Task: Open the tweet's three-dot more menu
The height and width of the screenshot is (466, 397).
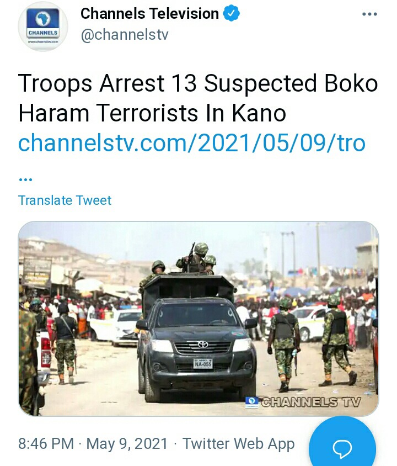Action: (x=369, y=14)
